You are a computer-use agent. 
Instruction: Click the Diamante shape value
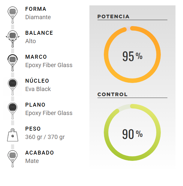point(38,17)
